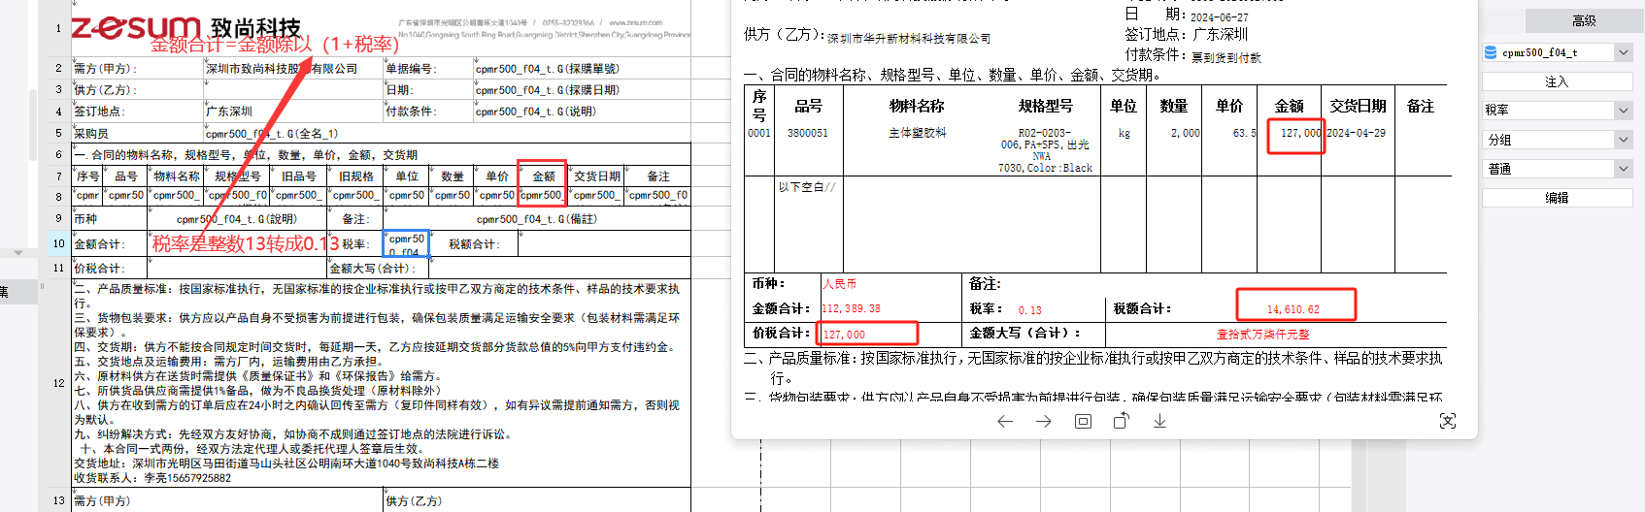Select row header 12 in the sheet
The image size is (1645, 512).
[59, 383]
